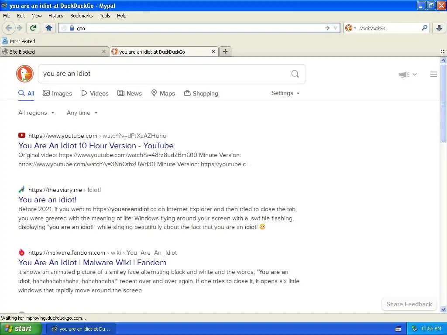
Task: Click the Fandom flame favicon
Action: pyautogui.click(x=22, y=253)
